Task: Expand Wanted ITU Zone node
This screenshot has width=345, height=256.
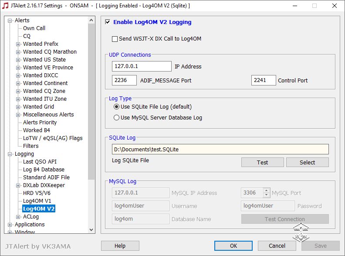Action: pos(18,99)
